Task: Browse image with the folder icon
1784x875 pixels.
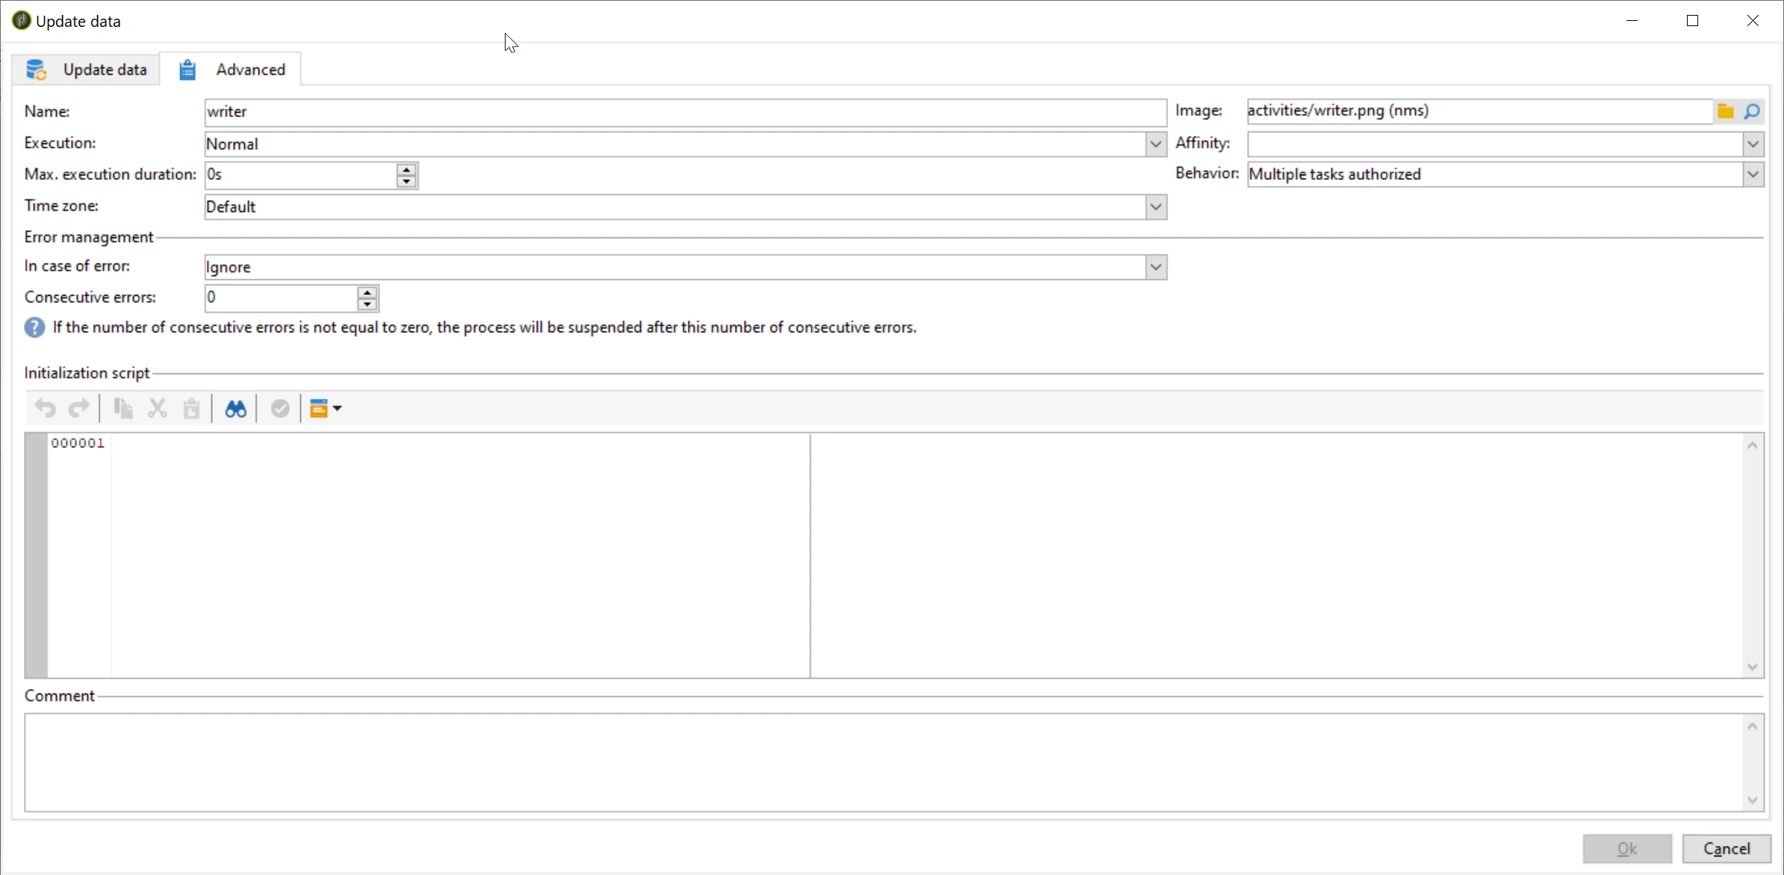Action: (x=1725, y=111)
